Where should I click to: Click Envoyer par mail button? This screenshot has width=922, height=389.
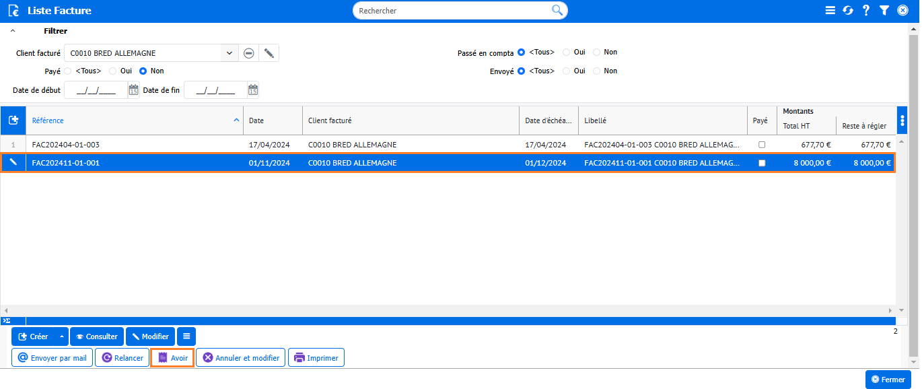(52, 358)
